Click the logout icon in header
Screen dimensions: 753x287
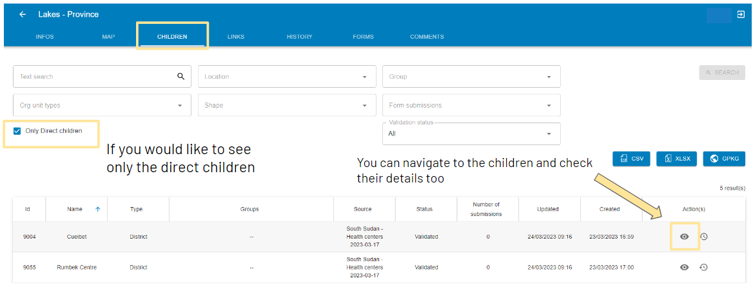[741, 14]
